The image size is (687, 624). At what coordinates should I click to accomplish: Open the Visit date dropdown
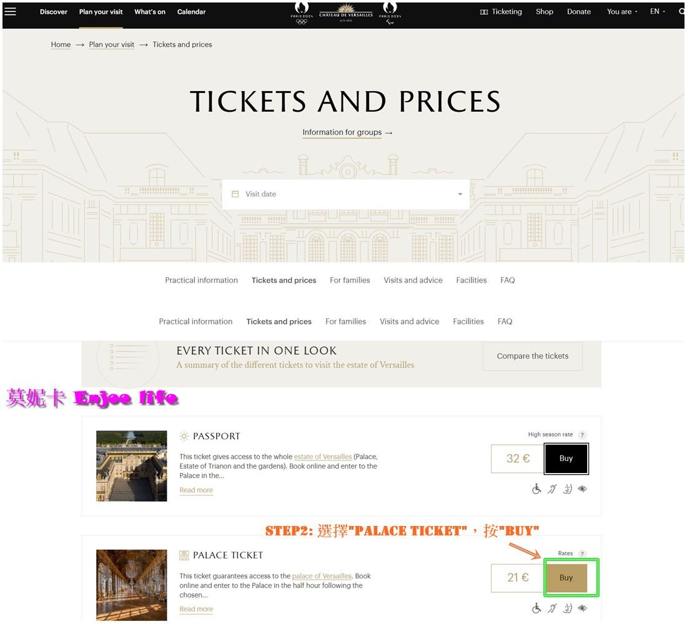pyautogui.click(x=347, y=194)
